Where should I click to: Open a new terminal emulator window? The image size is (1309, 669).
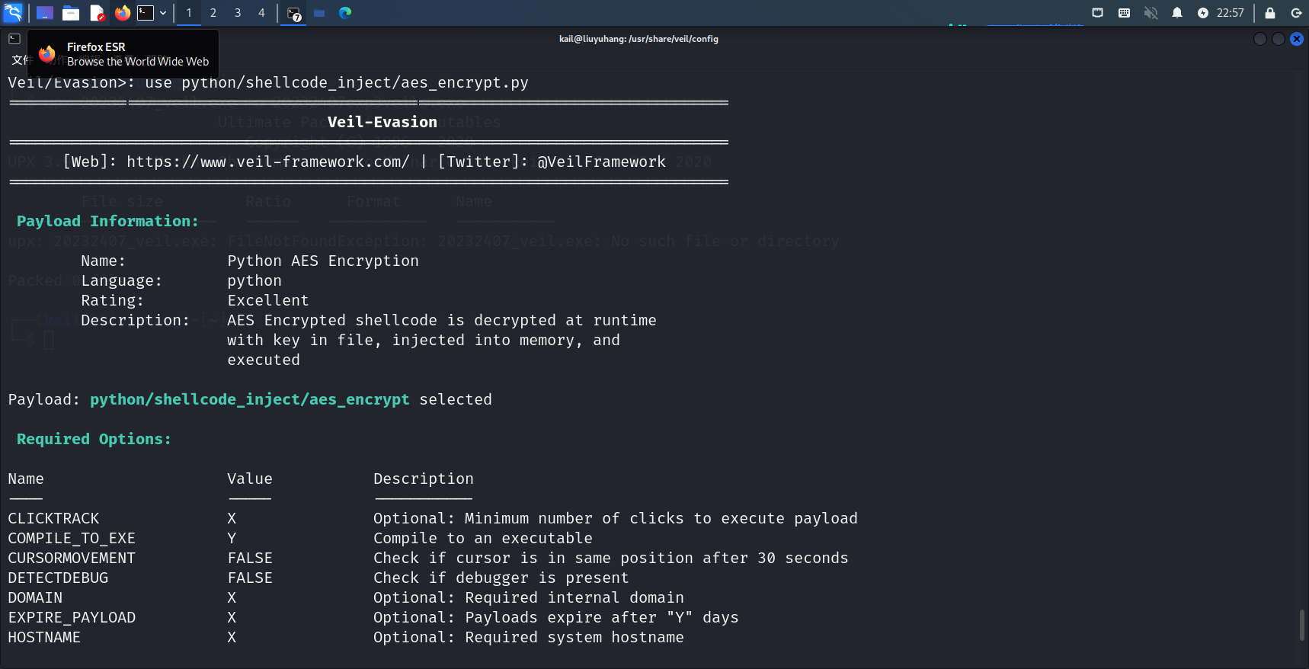coord(146,13)
